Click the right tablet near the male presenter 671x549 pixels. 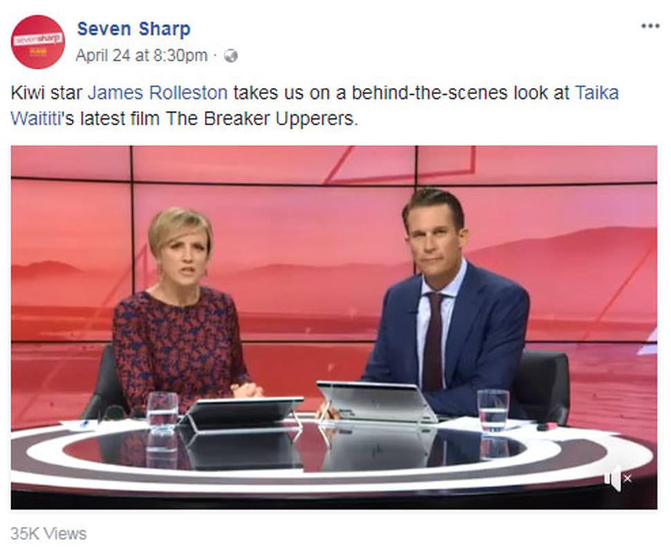click(x=376, y=402)
